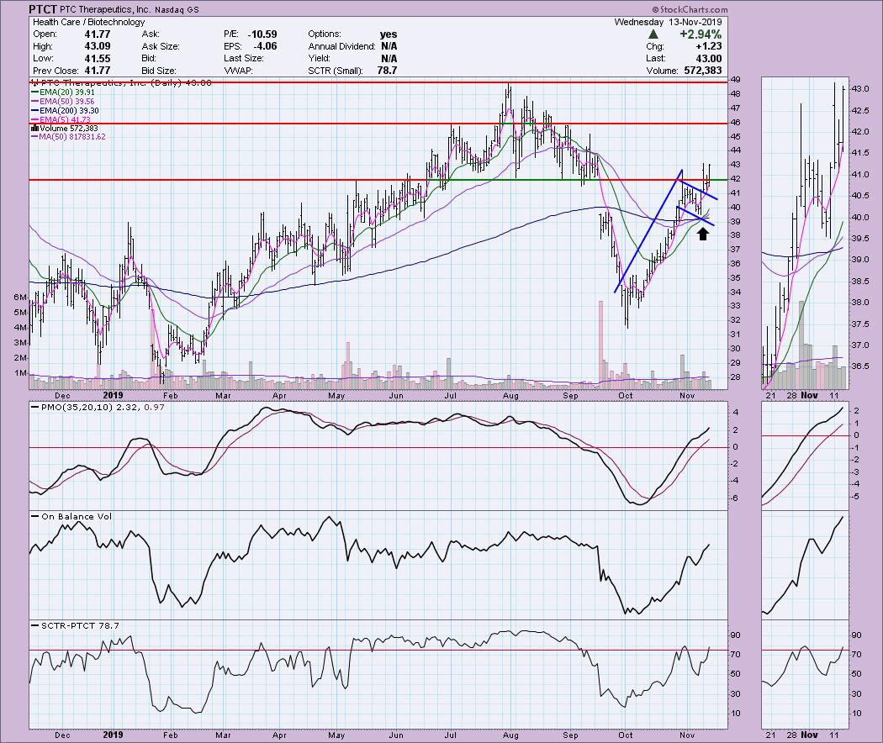
Task: Click the Last price 43.00
Action: (x=708, y=59)
